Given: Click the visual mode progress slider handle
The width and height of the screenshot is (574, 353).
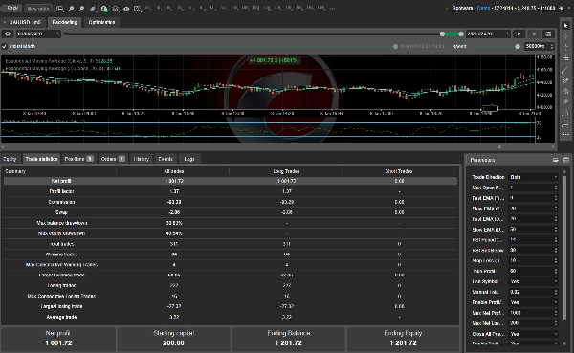Looking at the screenshot, I should click(x=395, y=47).
